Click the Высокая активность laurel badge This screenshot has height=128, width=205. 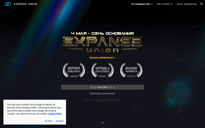pos(131,70)
